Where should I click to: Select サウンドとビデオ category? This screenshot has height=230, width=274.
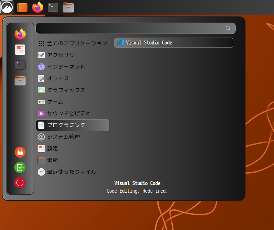73,114
